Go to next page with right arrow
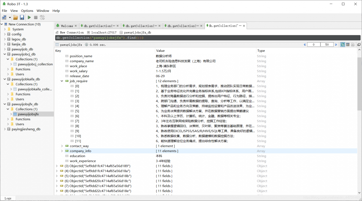The width and height of the screenshot is (362, 201). 336,44
